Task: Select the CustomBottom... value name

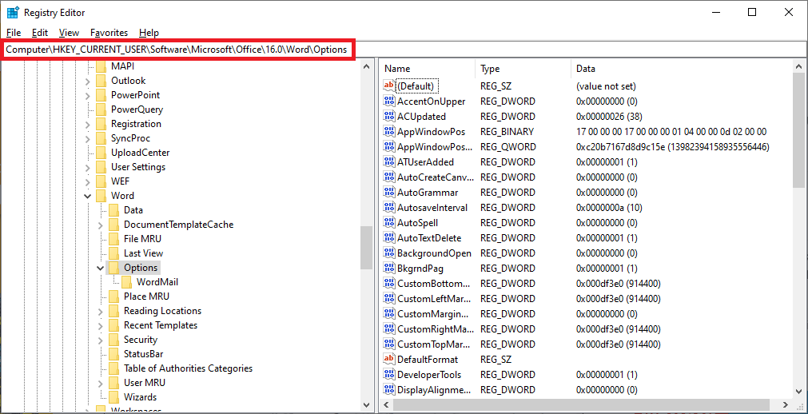Action: [433, 284]
